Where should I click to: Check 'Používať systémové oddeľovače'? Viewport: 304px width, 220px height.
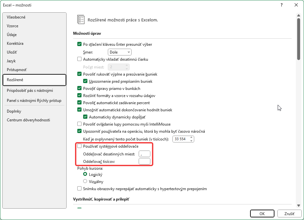click(x=79, y=146)
